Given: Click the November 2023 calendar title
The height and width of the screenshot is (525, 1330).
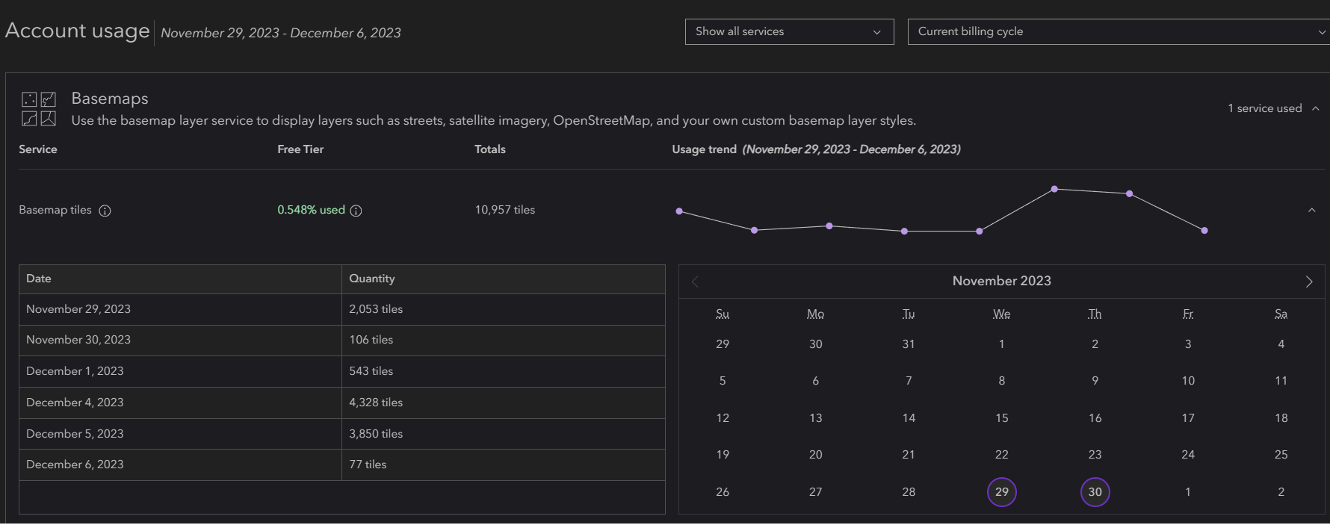Looking at the screenshot, I should [x=1001, y=281].
